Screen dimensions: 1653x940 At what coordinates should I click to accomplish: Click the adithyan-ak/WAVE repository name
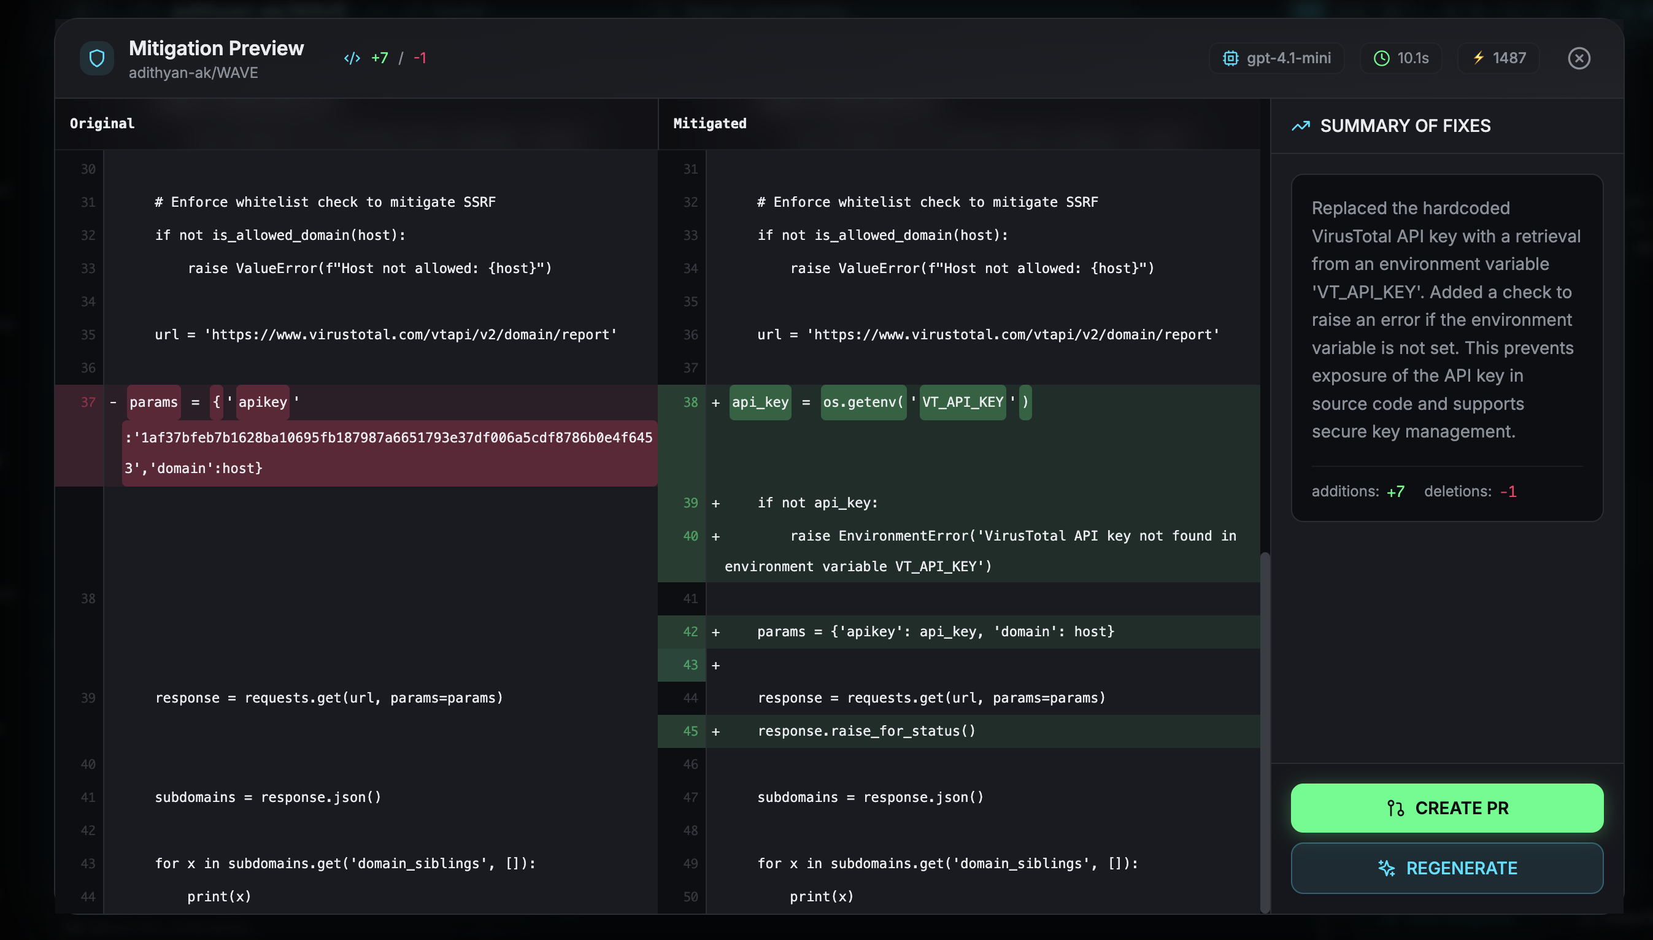[193, 73]
